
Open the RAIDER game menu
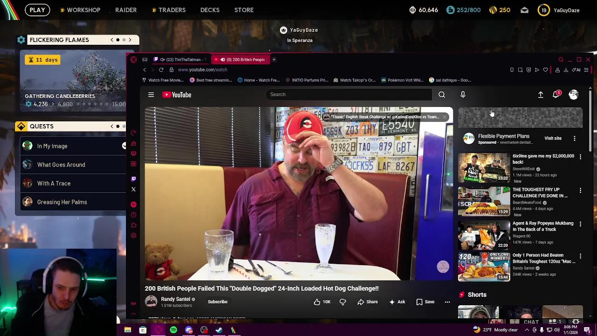coord(126,10)
